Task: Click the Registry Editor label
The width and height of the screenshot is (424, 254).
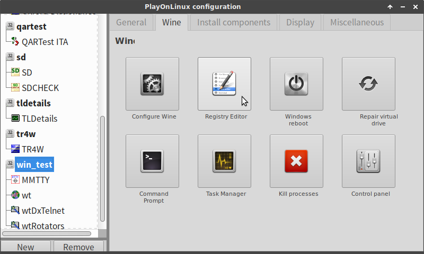Action: point(226,116)
